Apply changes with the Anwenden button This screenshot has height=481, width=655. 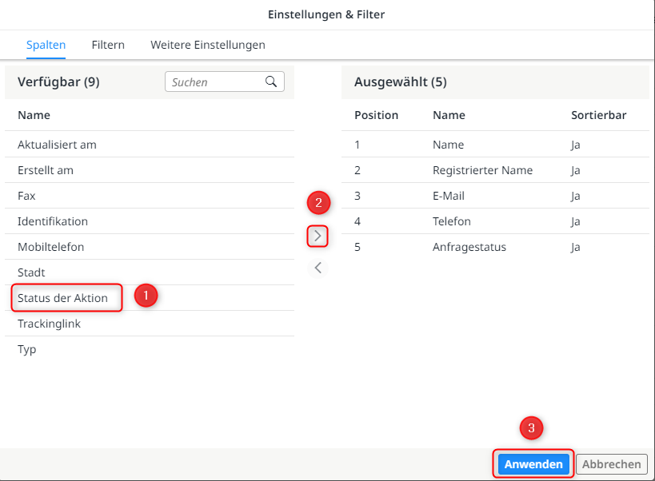533,463
